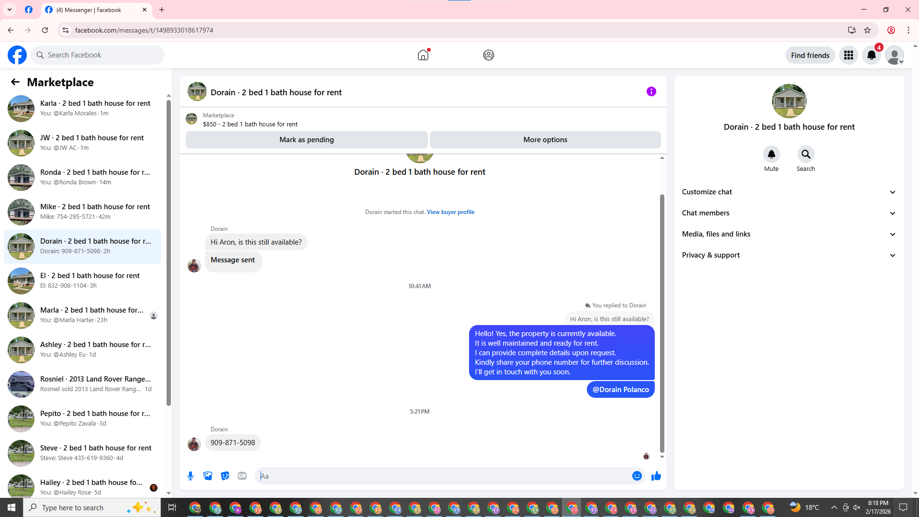Open Facebook notifications bell
Screen dimensions: 919x517
871,55
